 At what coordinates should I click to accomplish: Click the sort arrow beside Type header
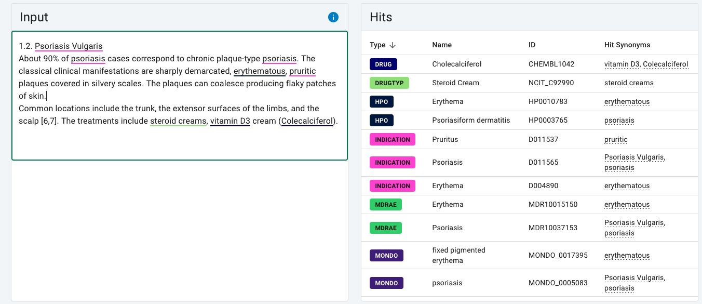[x=393, y=45]
